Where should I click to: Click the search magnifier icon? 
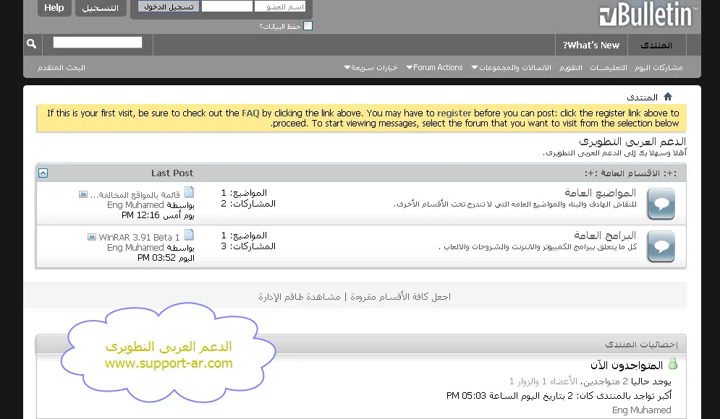click(x=31, y=45)
